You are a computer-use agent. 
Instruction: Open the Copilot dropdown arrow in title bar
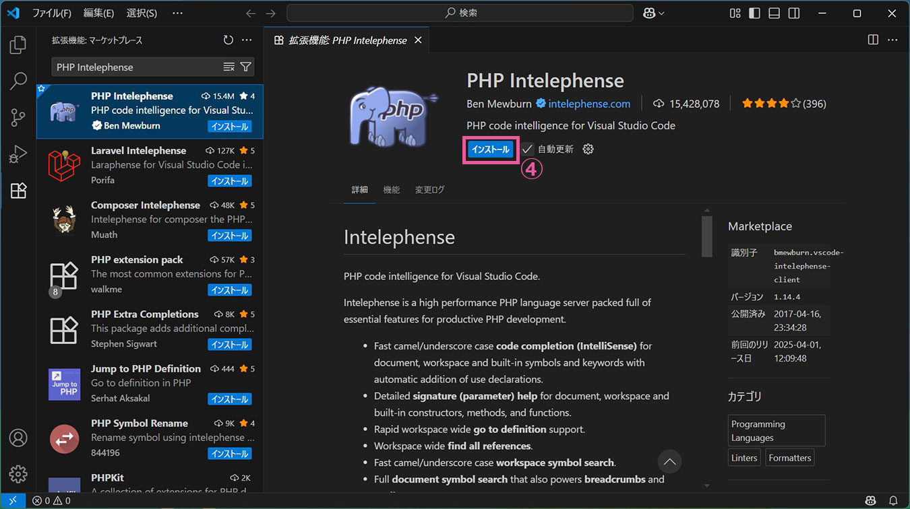[x=661, y=13]
